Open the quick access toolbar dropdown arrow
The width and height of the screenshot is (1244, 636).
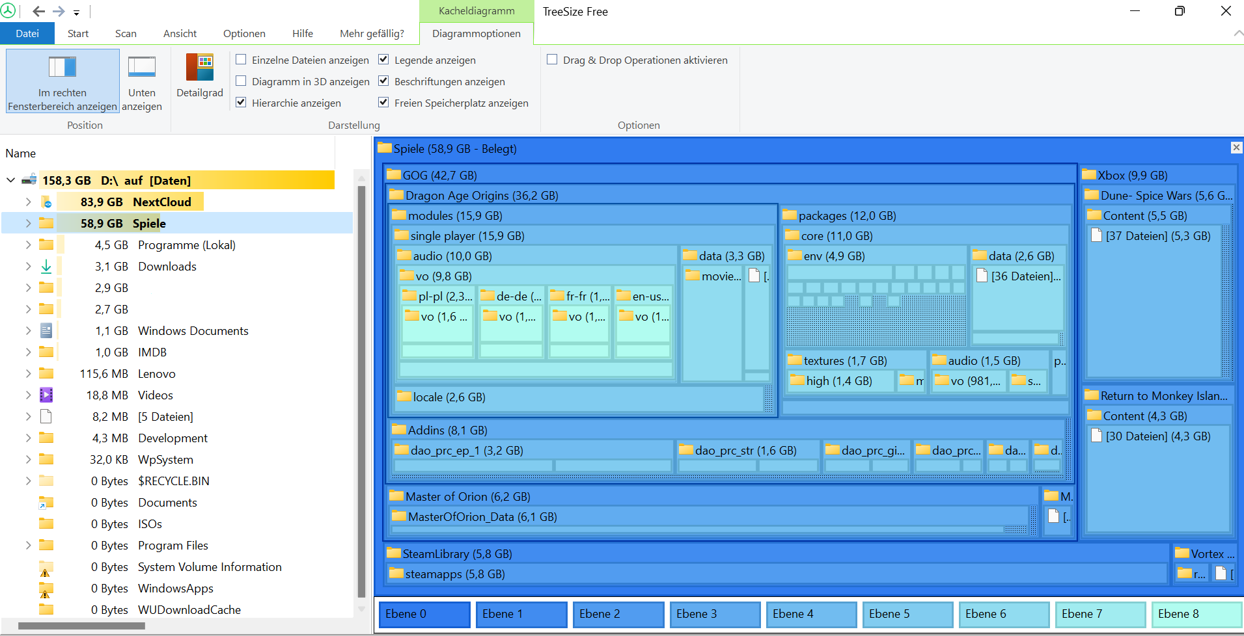click(76, 12)
